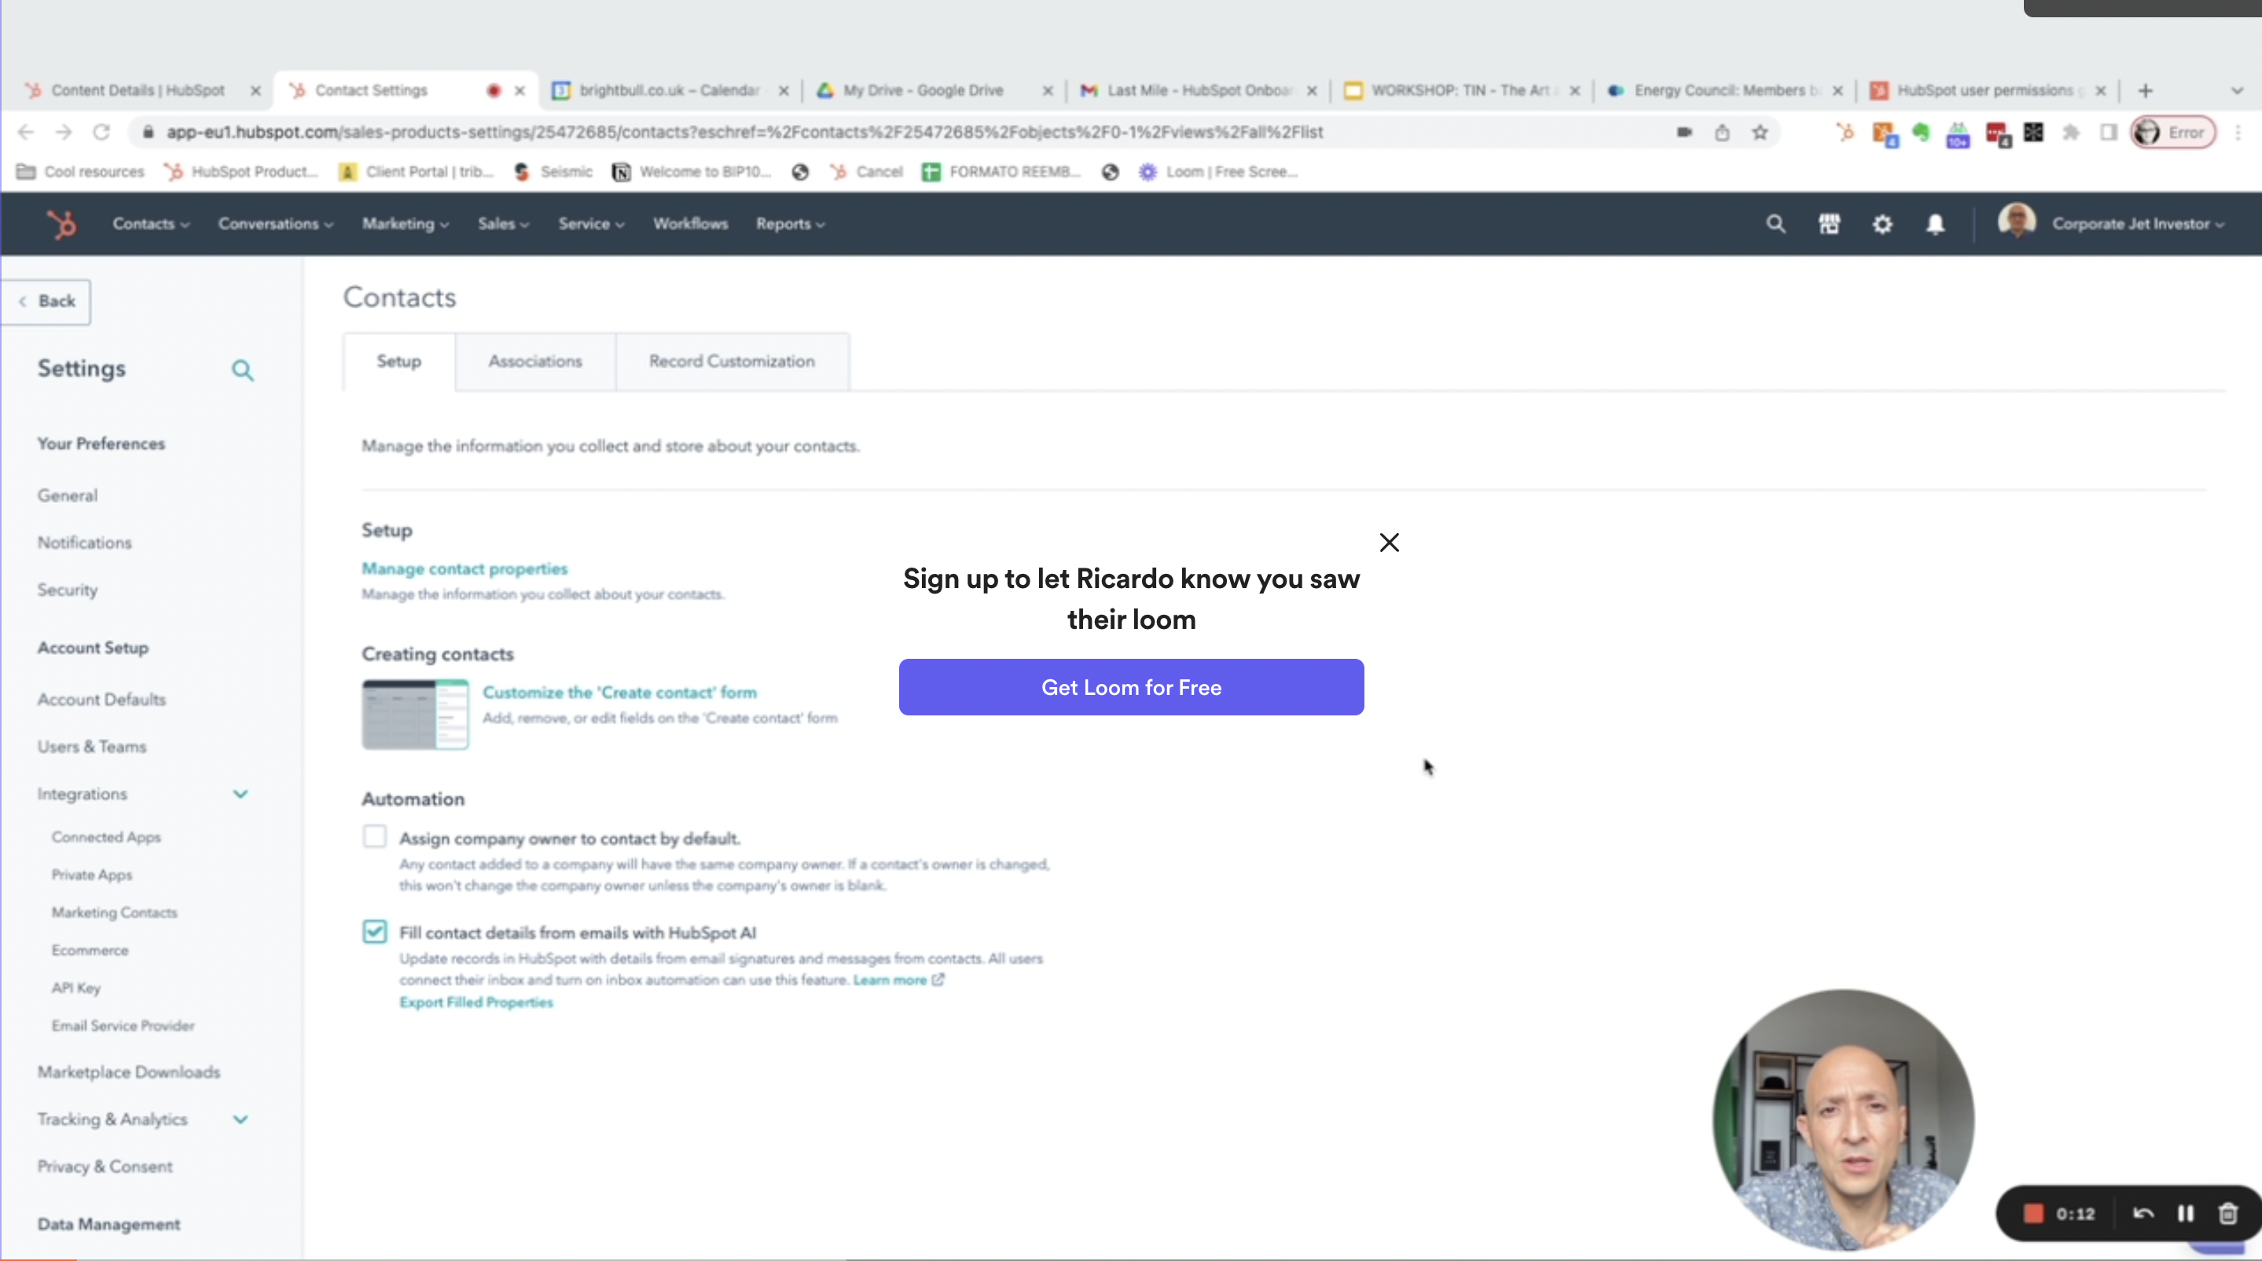Viewport: 2262px width, 1261px height.
Task: Expand the Service navigation menu
Action: tap(591, 224)
